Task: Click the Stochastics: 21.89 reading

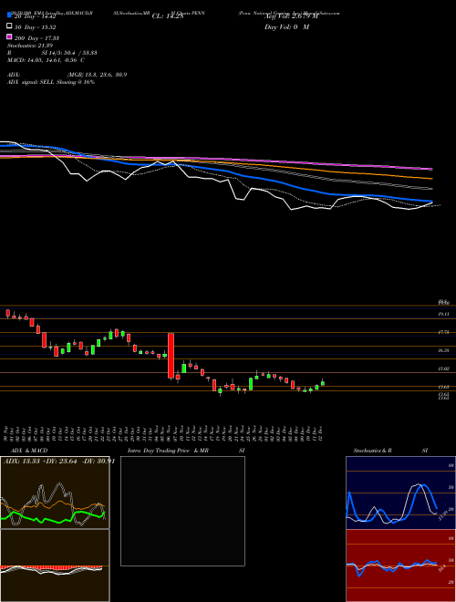Action: (x=30, y=46)
